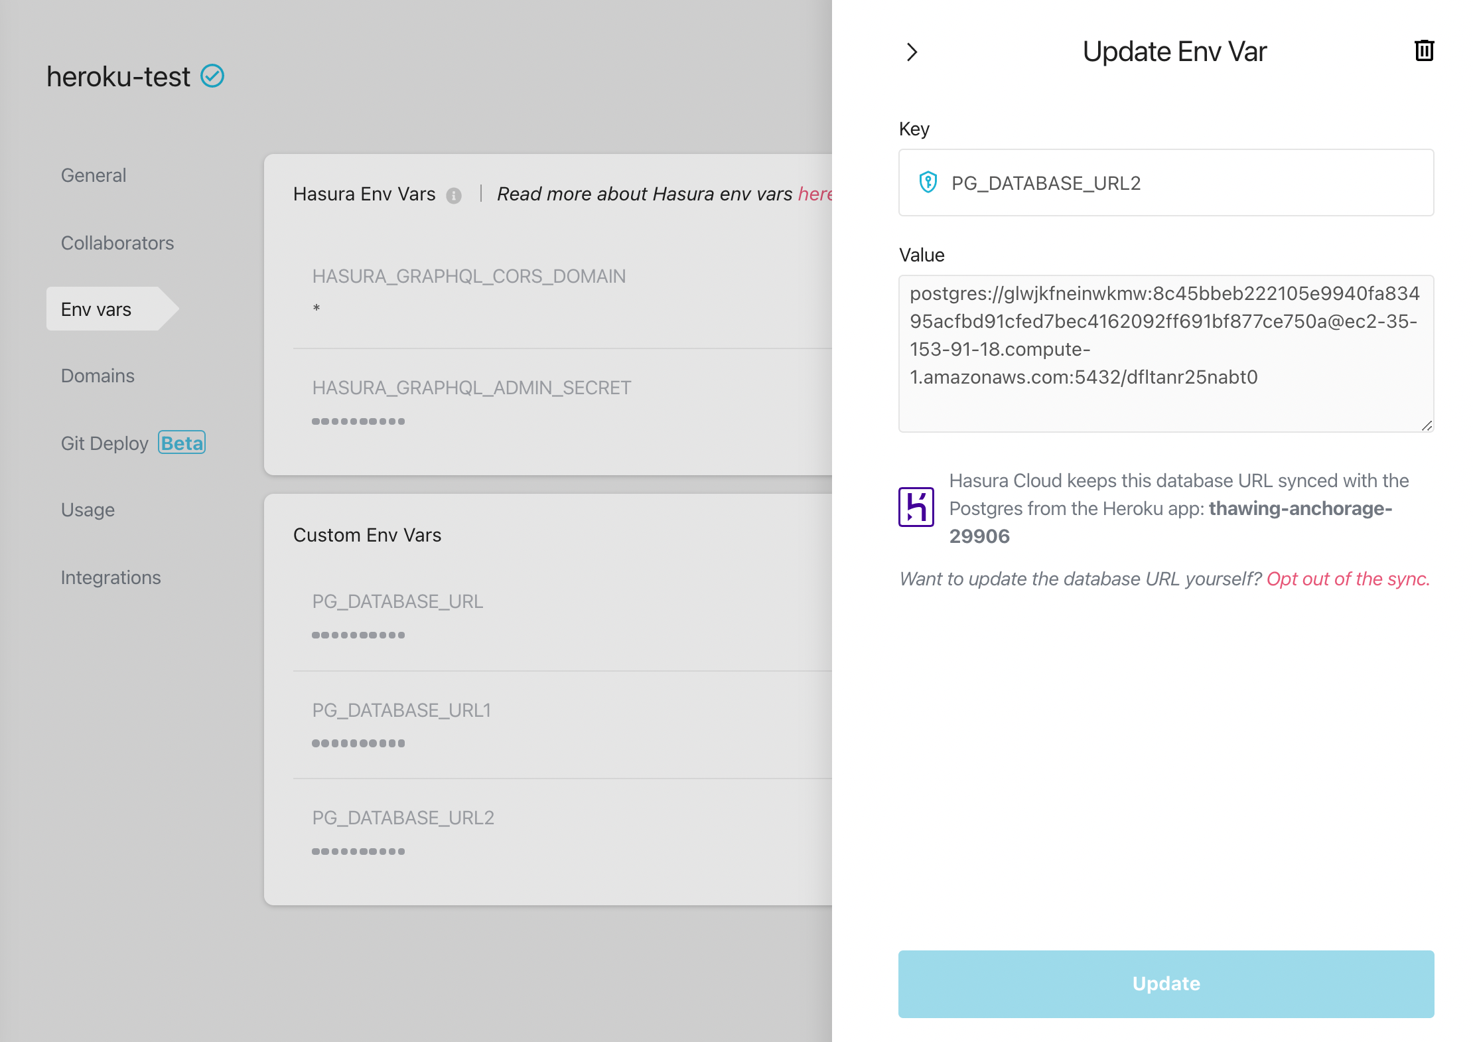
Task: Delete the env var using the trash icon
Action: click(1424, 50)
